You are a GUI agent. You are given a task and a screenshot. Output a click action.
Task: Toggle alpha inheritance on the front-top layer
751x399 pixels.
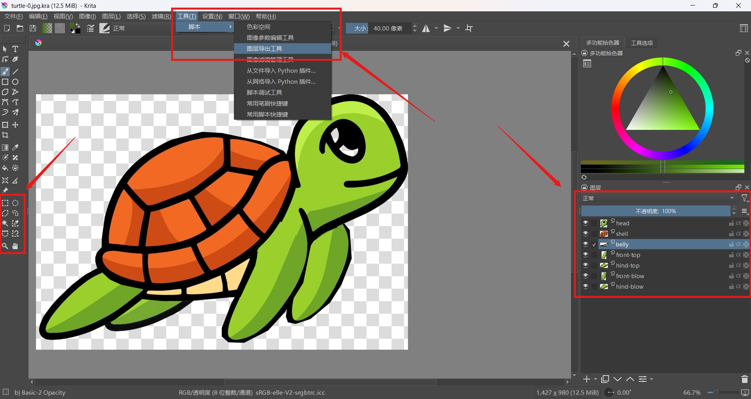coord(738,255)
